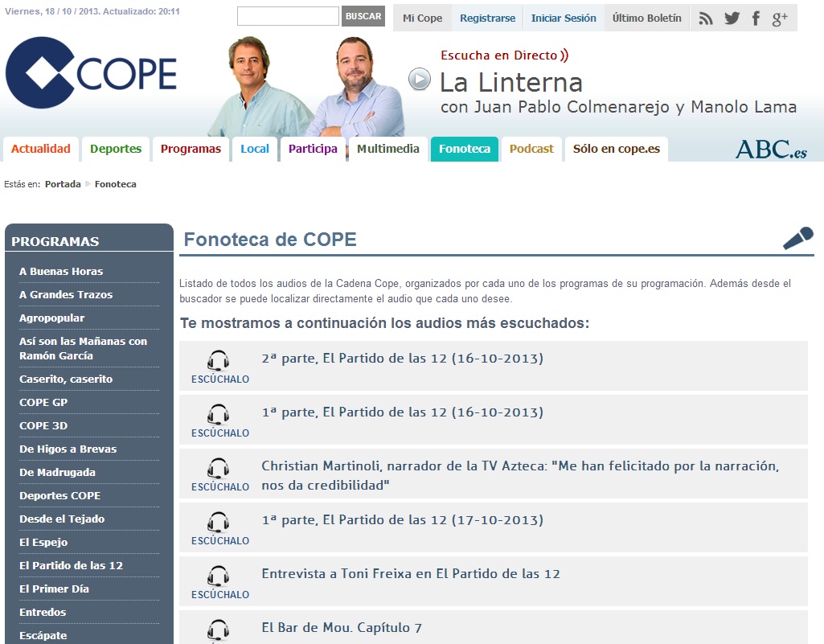
Task: Click Iniciar Sesión link
Action: [x=564, y=18]
